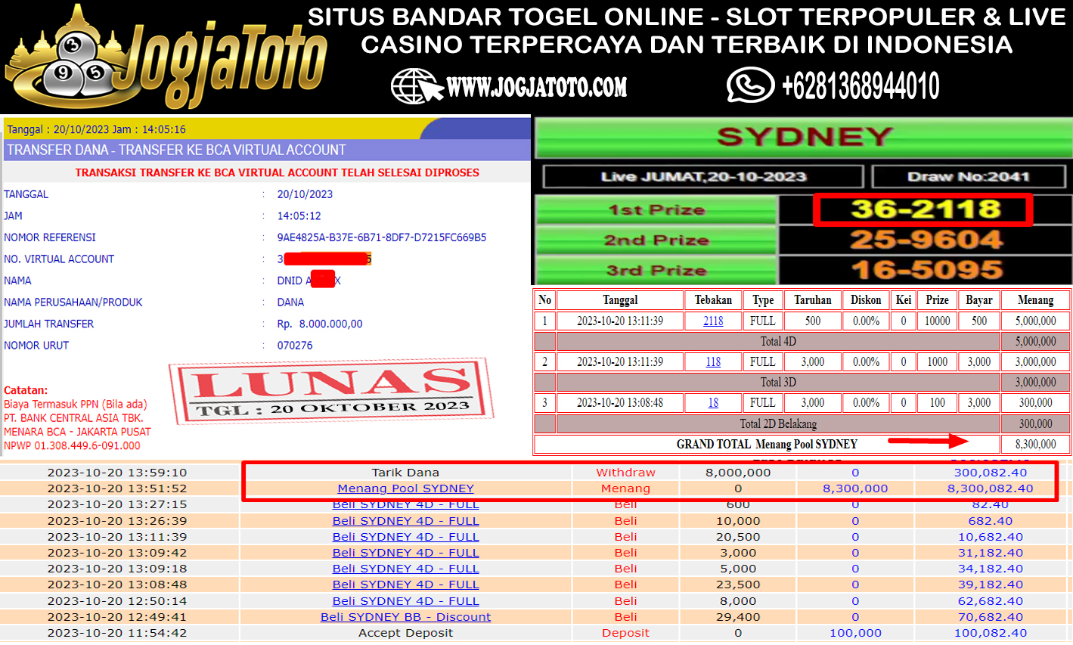Click the DANA company name value
The image size is (1073, 645).
tap(290, 302)
